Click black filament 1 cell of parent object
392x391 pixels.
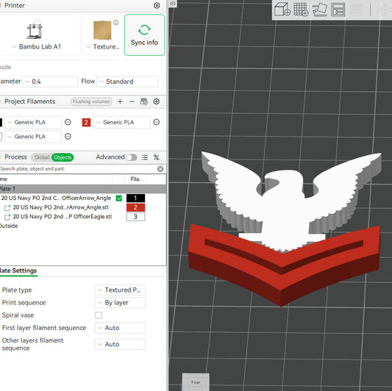point(135,198)
